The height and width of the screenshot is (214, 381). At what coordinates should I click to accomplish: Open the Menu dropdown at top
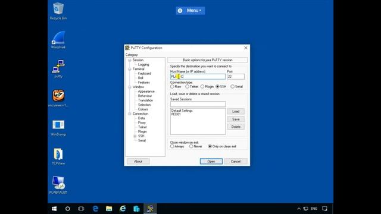tap(190, 11)
